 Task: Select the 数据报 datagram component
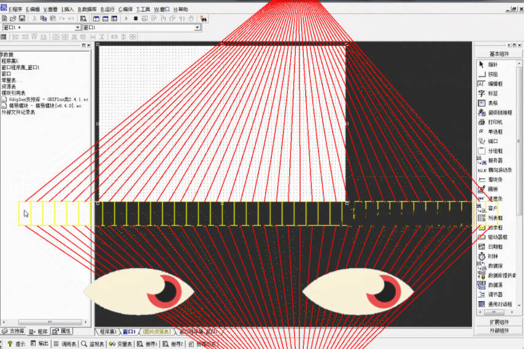click(496, 266)
